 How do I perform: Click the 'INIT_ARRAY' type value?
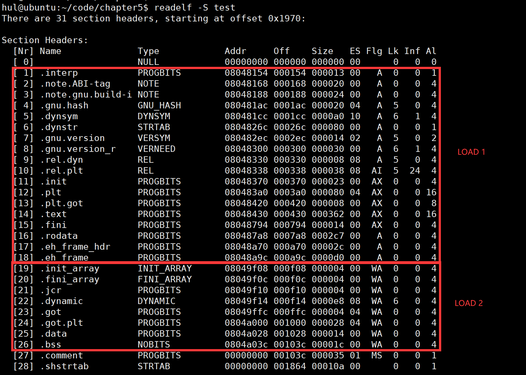[165, 269]
